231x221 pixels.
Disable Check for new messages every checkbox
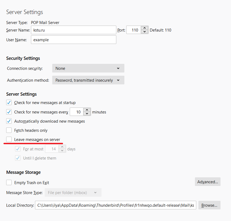pyautogui.click(x=9, y=112)
